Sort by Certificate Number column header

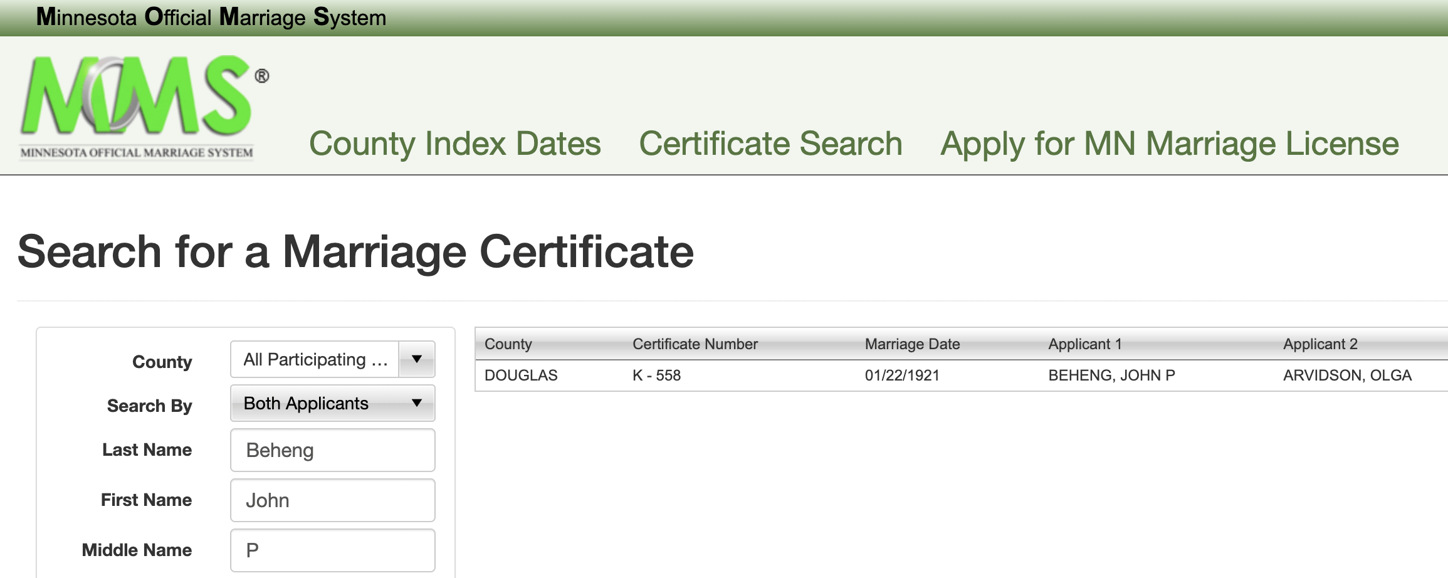click(695, 344)
